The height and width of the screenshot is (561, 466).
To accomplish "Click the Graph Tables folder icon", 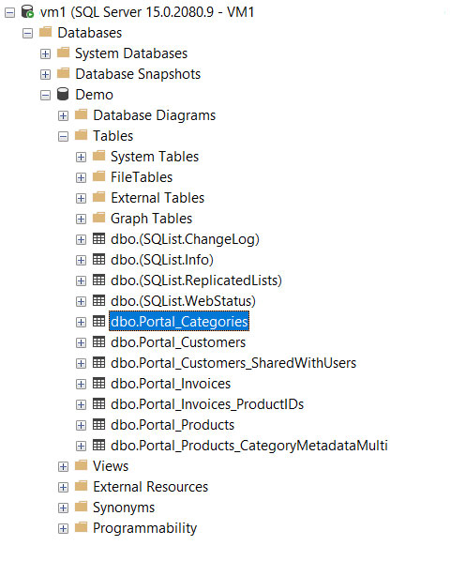I will click(x=99, y=218).
